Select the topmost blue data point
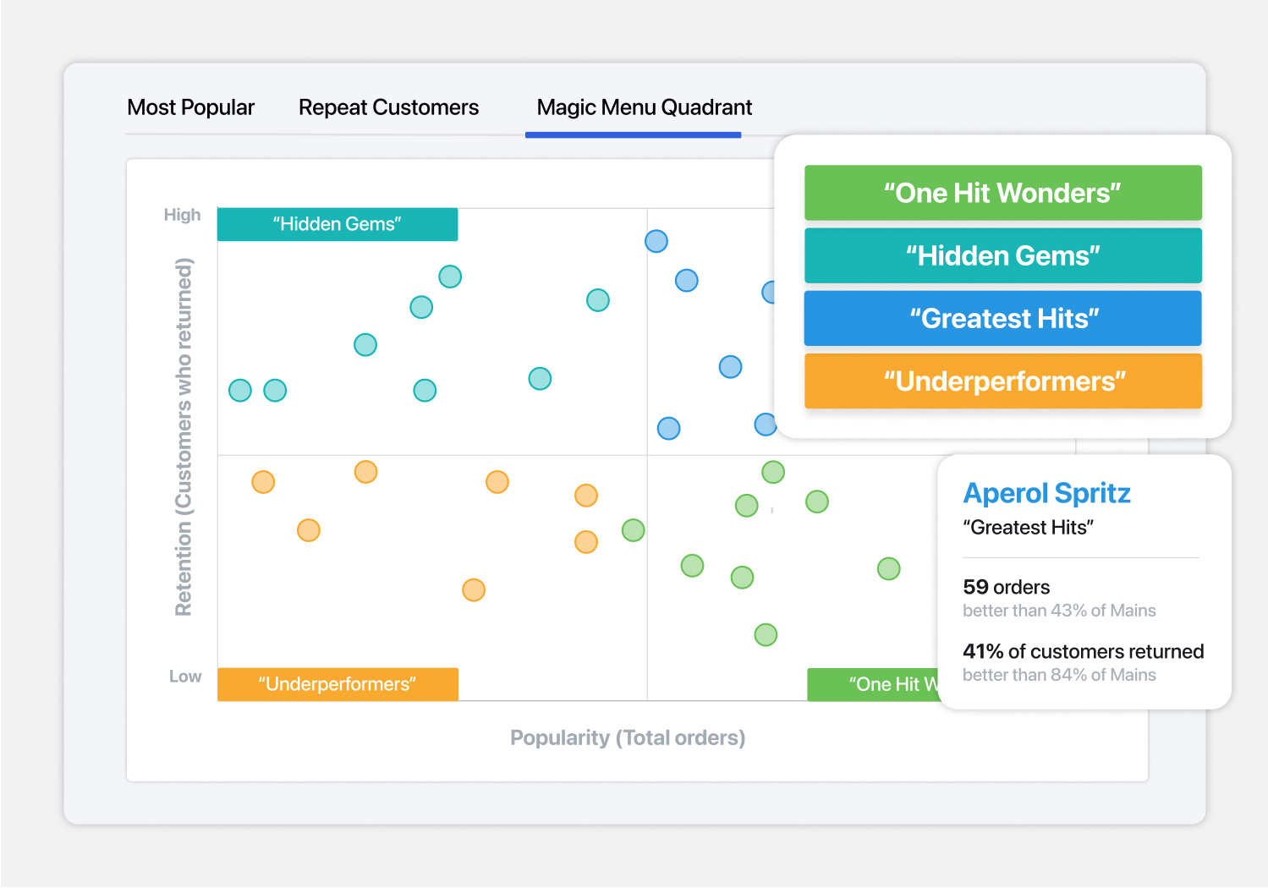 tap(656, 241)
